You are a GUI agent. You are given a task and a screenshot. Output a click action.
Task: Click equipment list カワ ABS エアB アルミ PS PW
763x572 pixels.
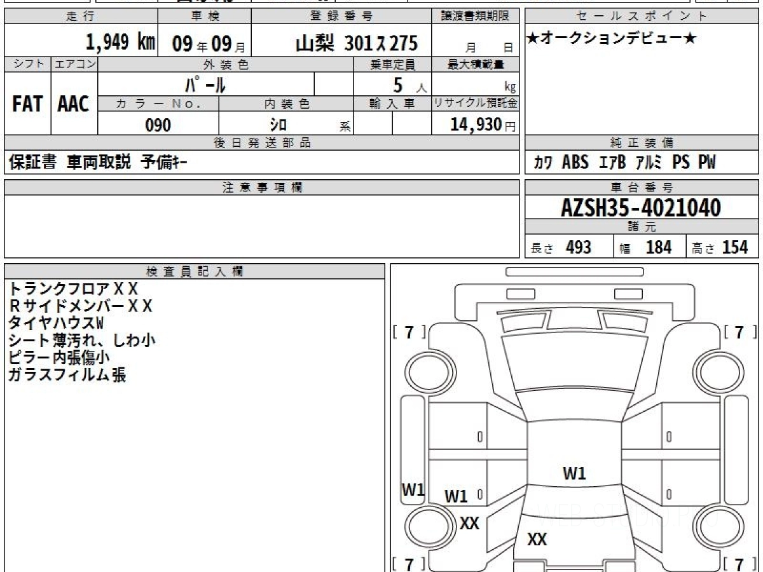click(x=624, y=163)
